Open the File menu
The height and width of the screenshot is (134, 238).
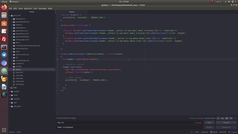coord(10,8)
